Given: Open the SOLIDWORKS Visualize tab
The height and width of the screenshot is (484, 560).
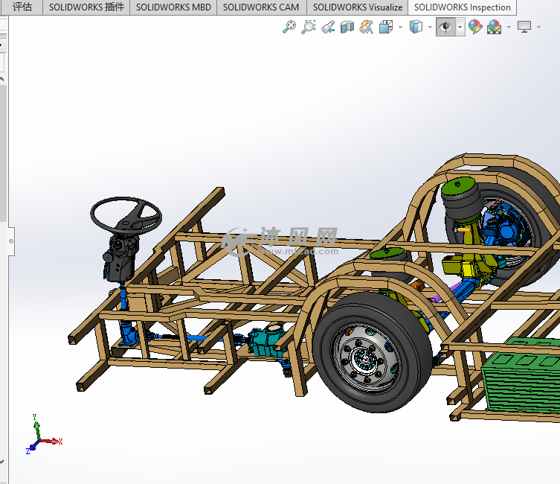Looking at the screenshot, I should [357, 7].
